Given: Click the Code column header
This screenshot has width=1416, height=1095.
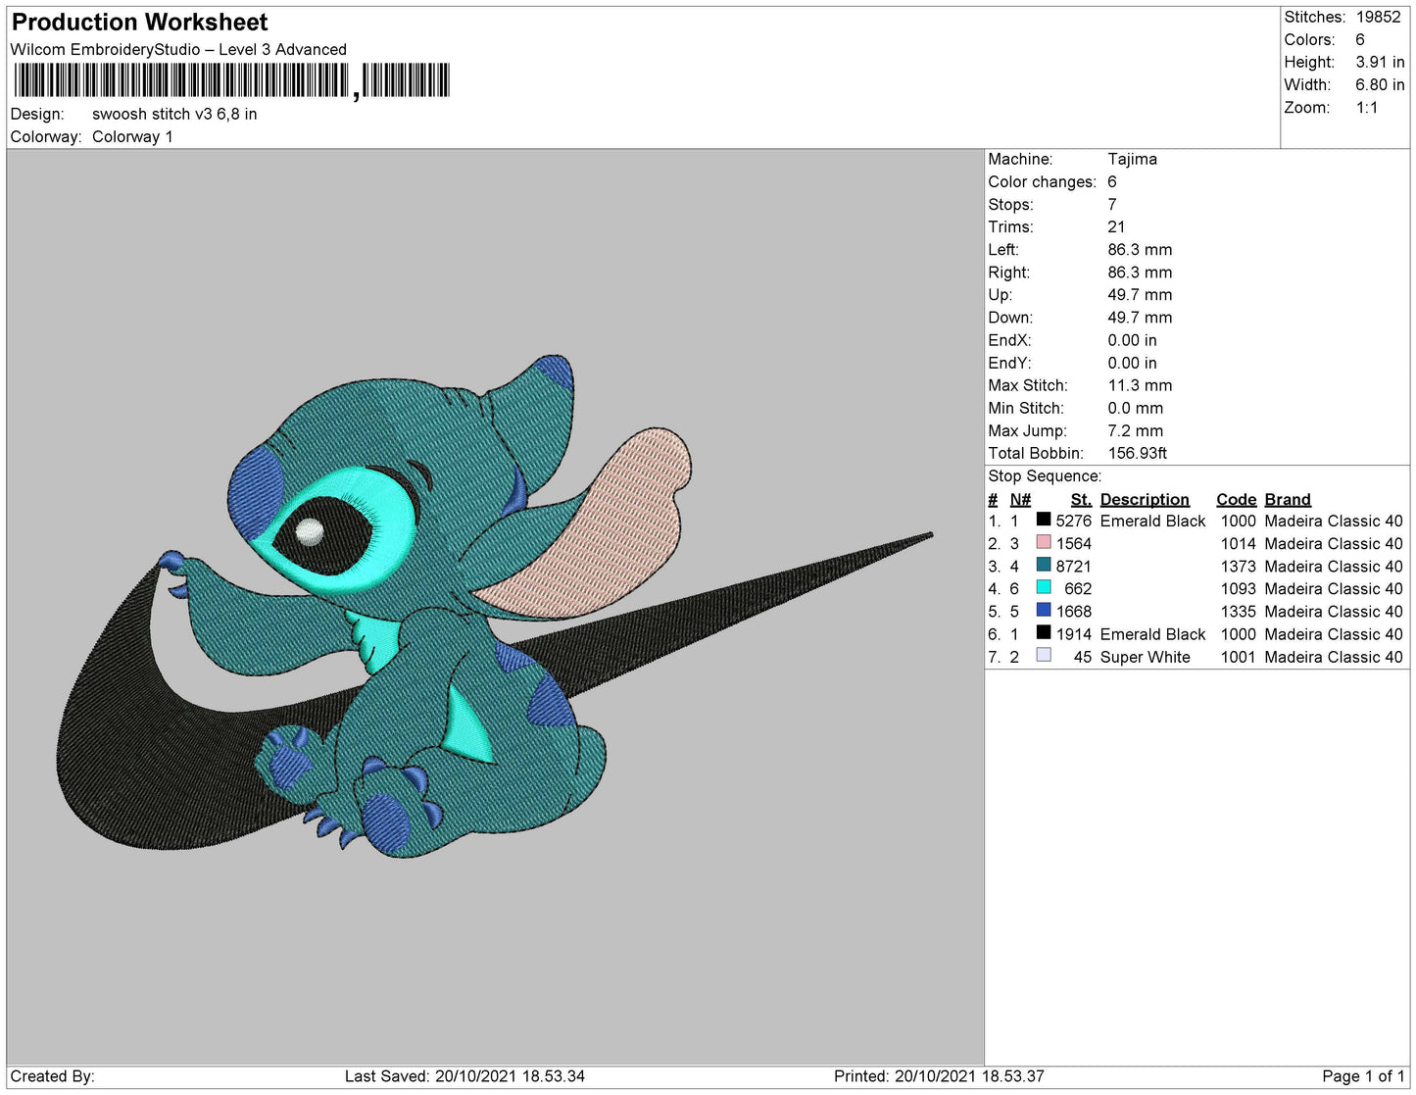Looking at the screenshot, I should (1235, 499).
